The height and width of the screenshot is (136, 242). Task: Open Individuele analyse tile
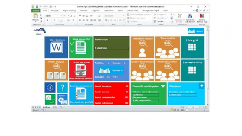142,47
